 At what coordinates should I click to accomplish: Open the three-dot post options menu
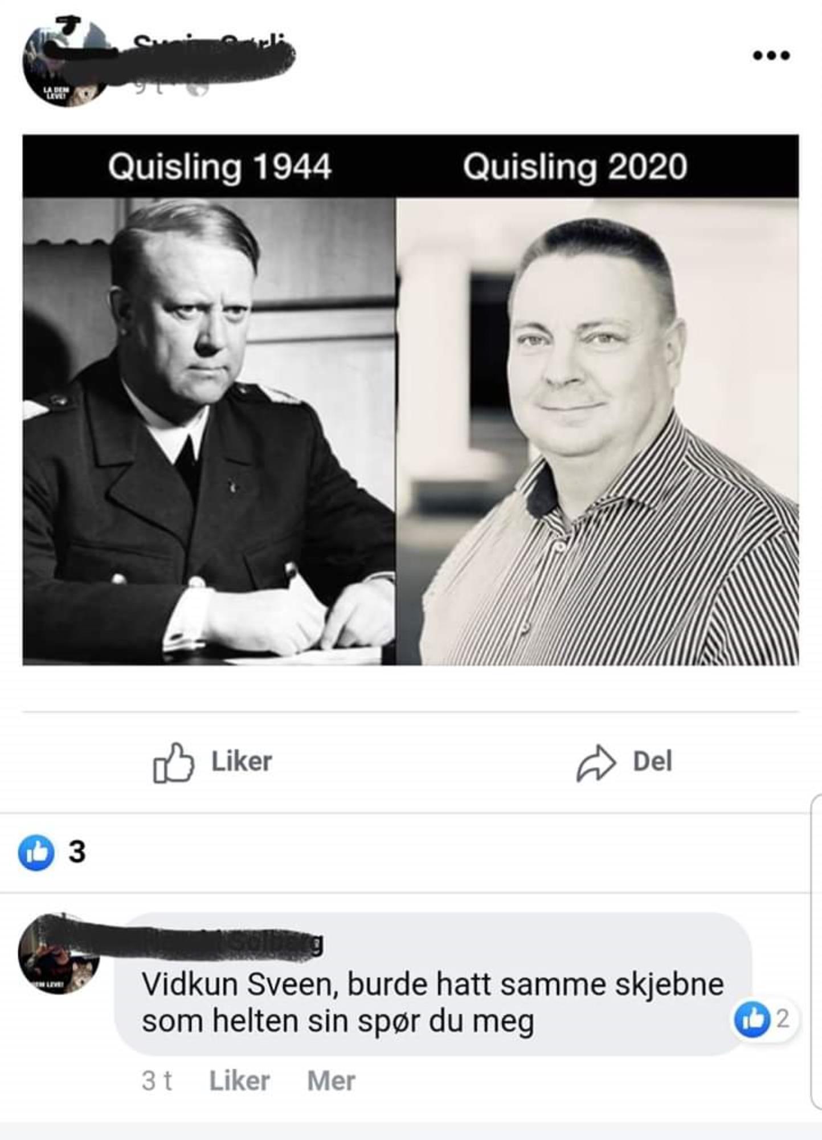pos(771,55)
